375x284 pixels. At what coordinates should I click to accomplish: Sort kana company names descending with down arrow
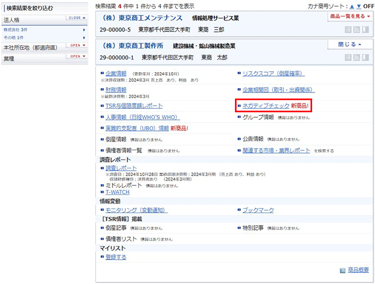point(359,7)
